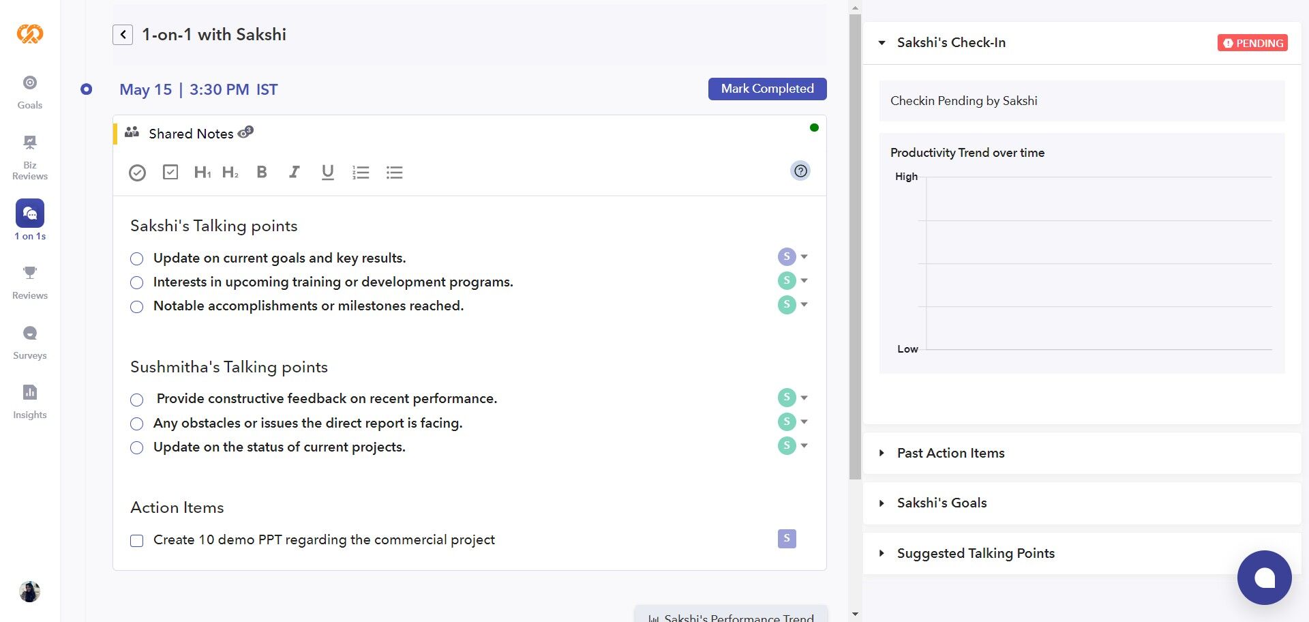Mark 'Provide constructive feedback' talking point done
This screenshot has width=1309, height=622.
(137, 400)
